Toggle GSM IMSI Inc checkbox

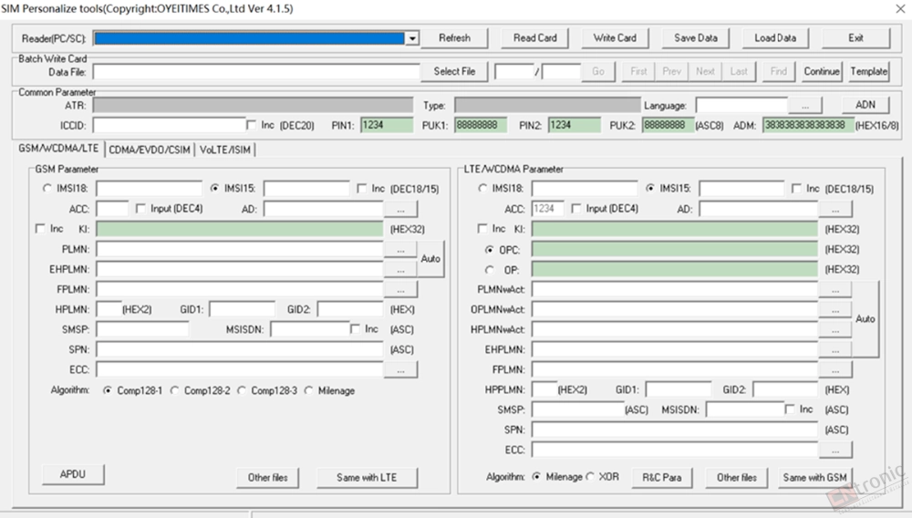[362, 189]
